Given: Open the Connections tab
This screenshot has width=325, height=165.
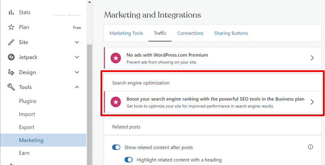Looking at the screenshot, I should [190, 33].
